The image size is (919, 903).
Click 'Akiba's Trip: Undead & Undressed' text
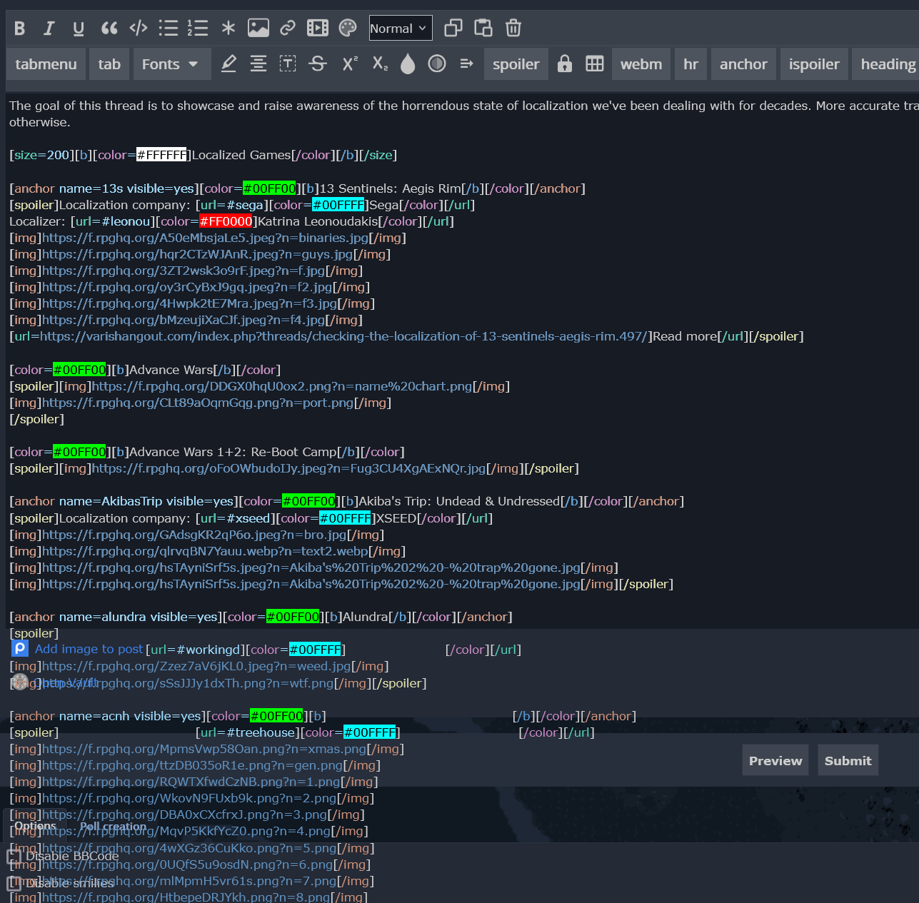point(459,501)
